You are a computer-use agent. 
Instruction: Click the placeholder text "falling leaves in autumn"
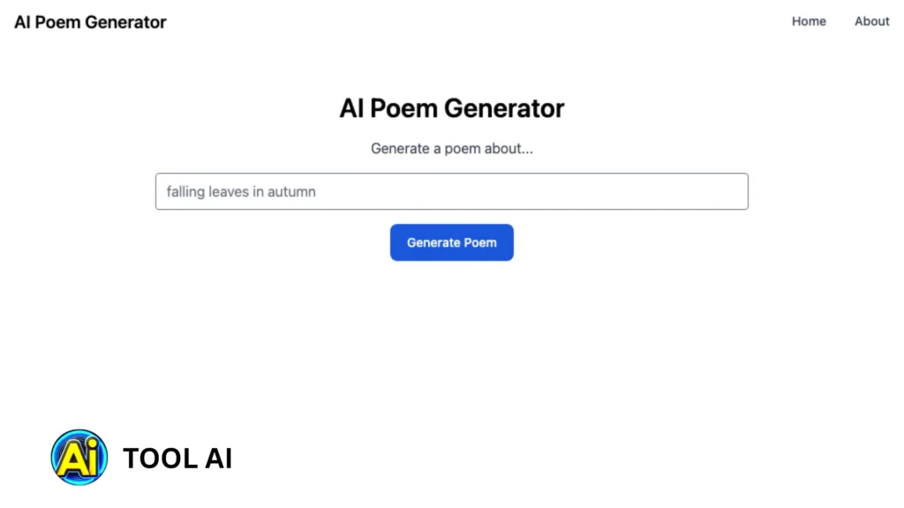[241, 191]
